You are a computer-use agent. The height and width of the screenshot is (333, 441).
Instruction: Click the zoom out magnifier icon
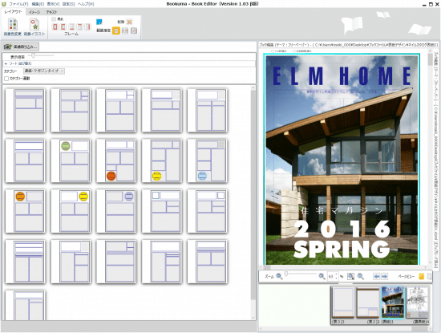pos(279,276)
